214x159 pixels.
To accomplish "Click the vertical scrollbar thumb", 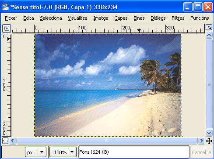I will [x=209, y=84].
